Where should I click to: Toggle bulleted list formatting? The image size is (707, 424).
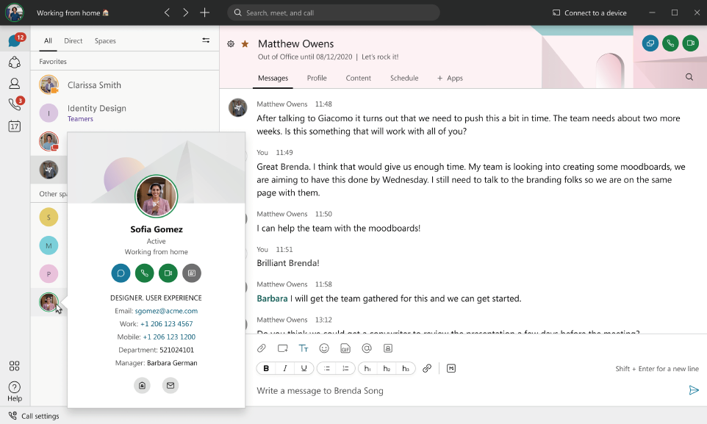point(325,368)
